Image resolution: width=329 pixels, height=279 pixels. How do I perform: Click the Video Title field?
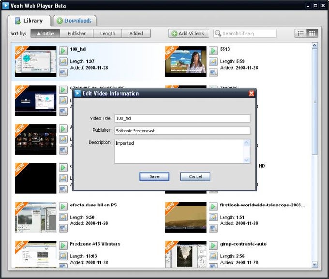pyautogui.click(x=182, y=118)
